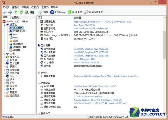
Task: Click the 驱动程序更新 magnifier icon
Action: pyautogui.click(x=86, y=12)
